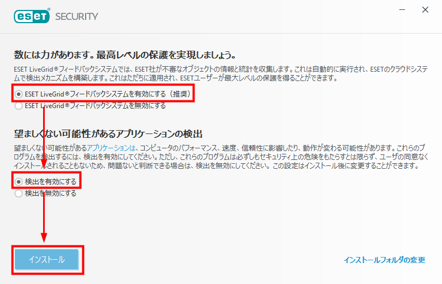Viewport: 442px width, 284px height.
Task: Open インストールフォルダの変更 link
Action: [x=384, y=260]
